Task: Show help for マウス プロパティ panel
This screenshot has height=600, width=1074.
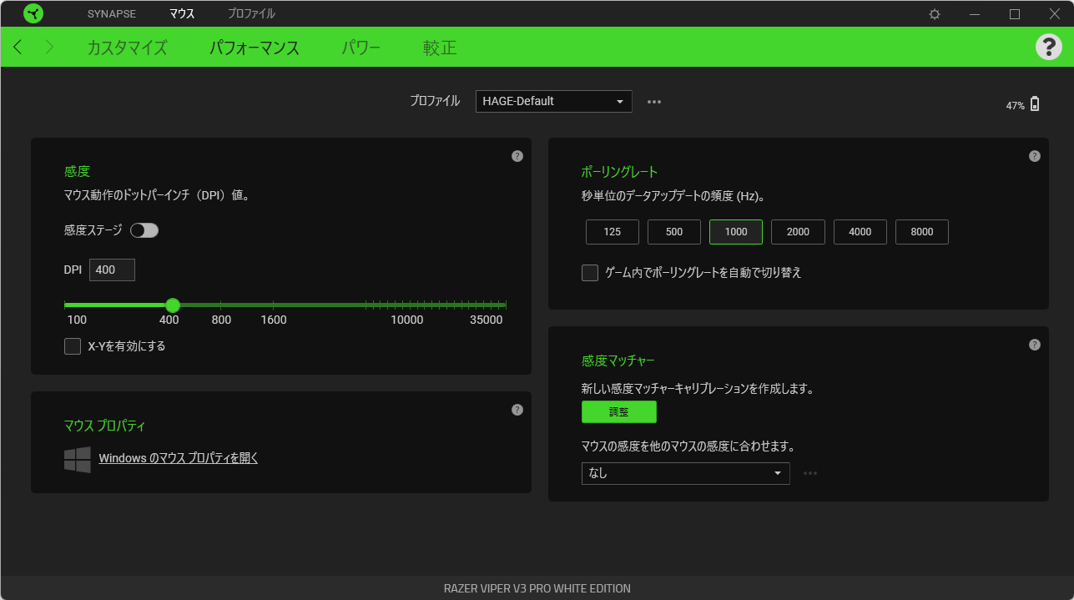Action: tap(517, 410)
